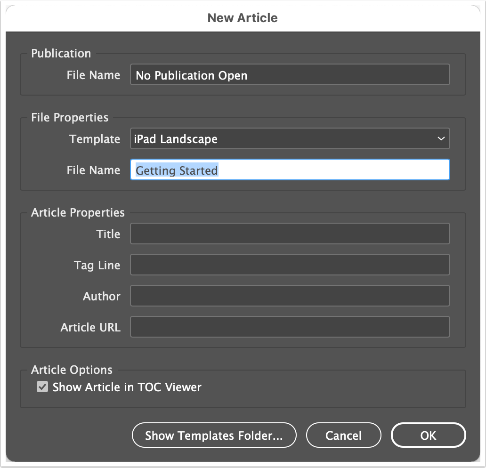
Task: Activate the Article URL input field
Action: (x=290, y=327)
